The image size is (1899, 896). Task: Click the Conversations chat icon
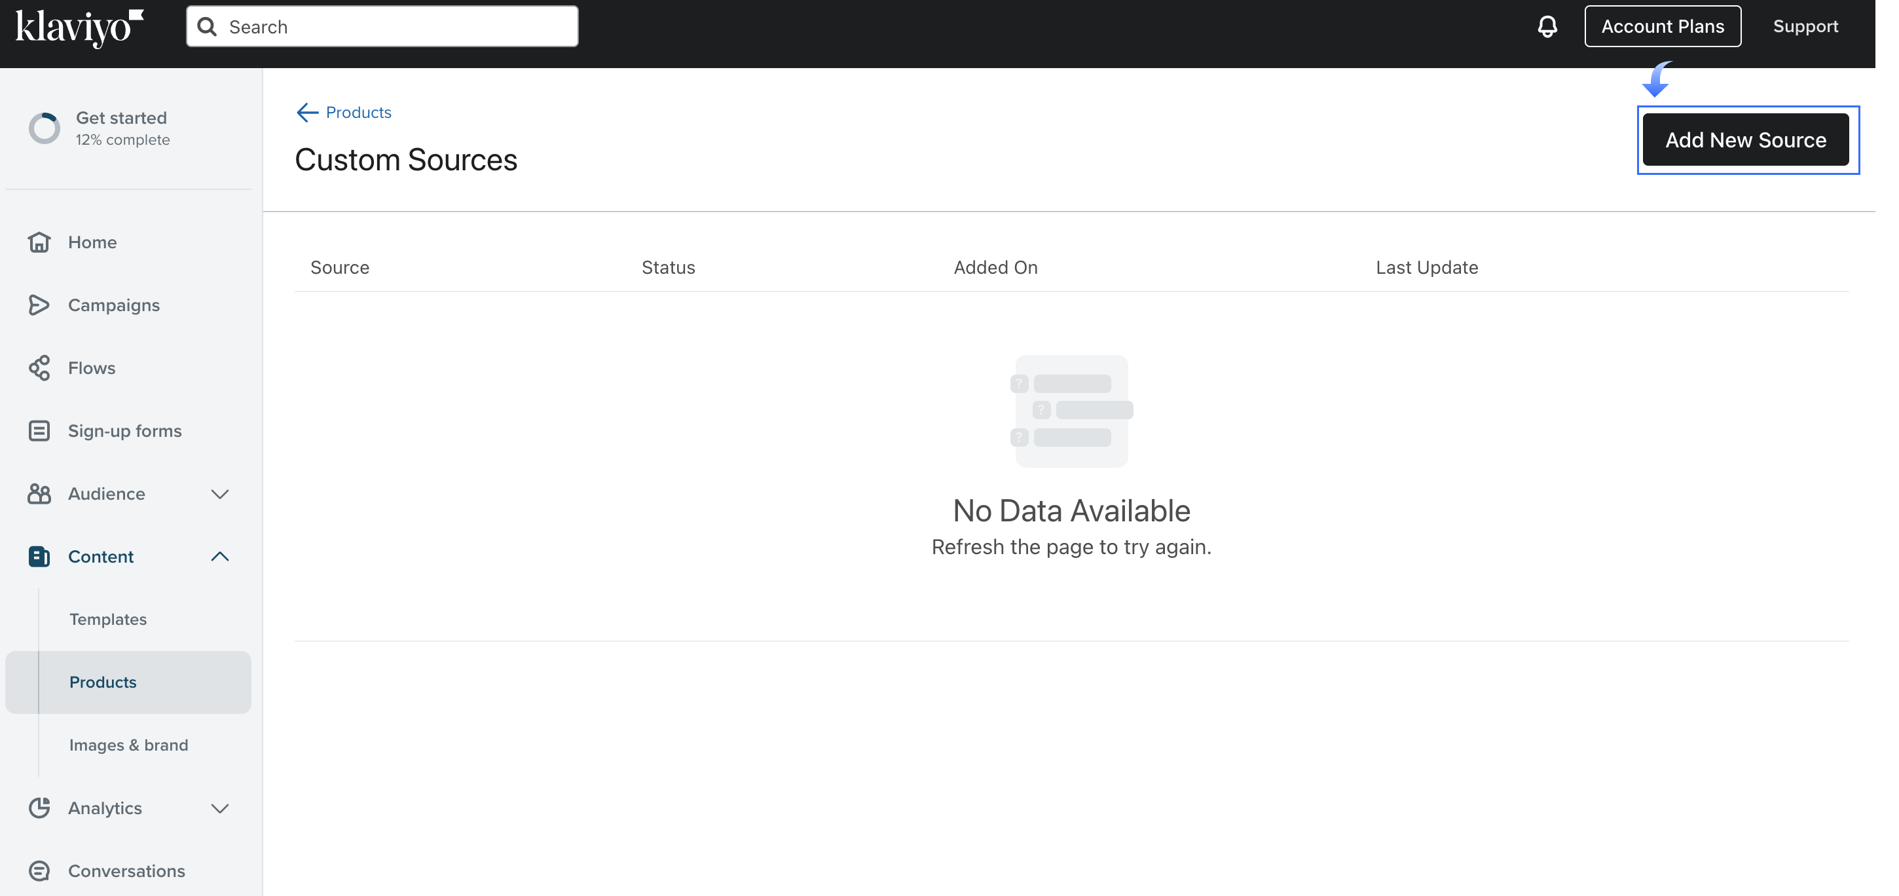pos(39,870)
